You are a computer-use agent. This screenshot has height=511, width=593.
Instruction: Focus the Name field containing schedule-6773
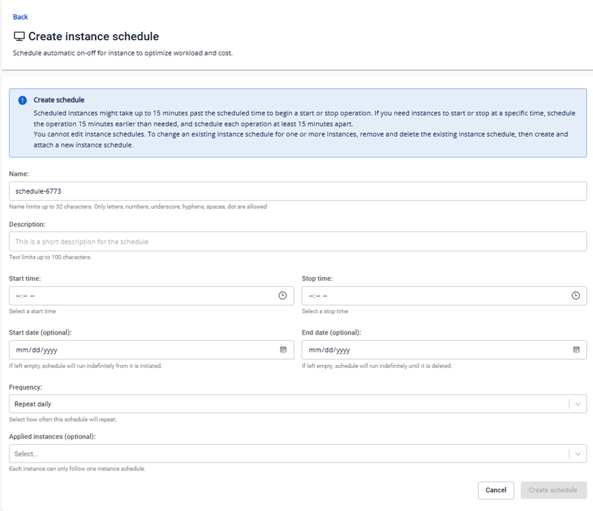pyautogui.click(x=298, y=191)
